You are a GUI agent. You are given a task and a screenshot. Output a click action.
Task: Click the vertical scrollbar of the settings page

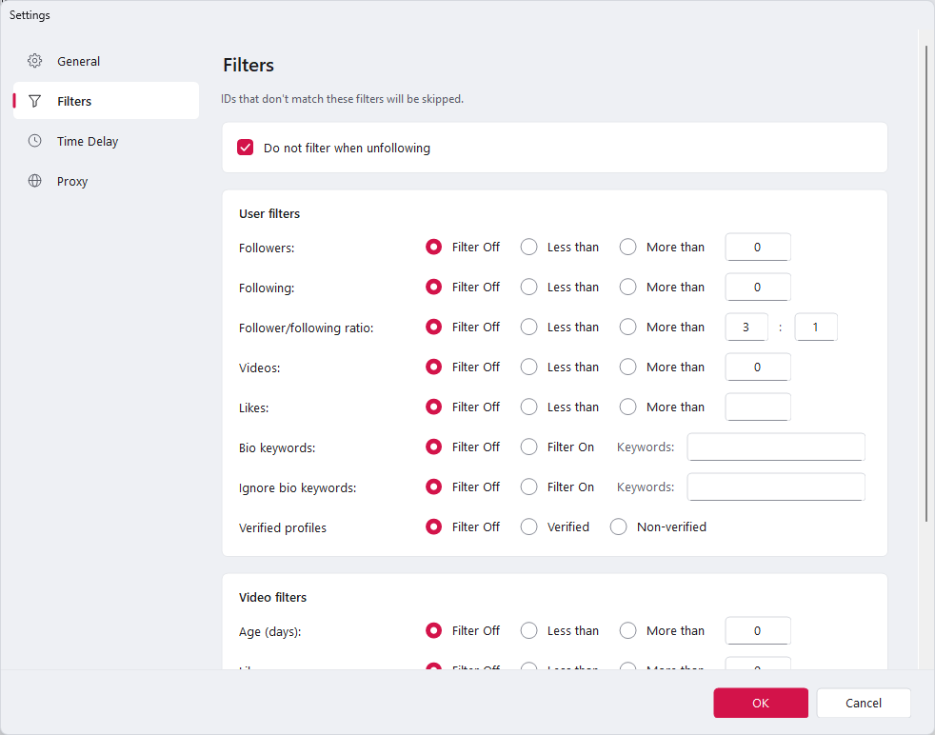pyautogui.click(x=926, y=283)
